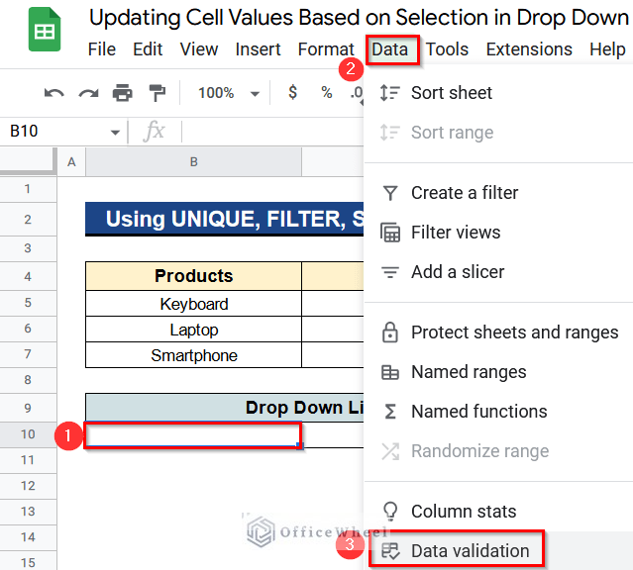The height and width of the screenshot is (570, 633).
Task: Click the sigma icon for Named functions
Action: (390, 412)
